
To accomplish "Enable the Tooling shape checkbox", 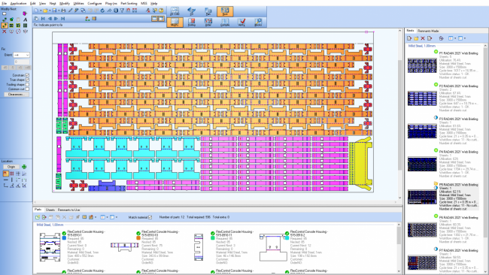I will coord(27,84).
